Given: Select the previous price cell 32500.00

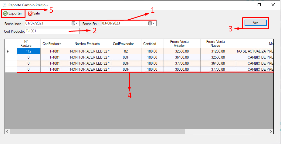Looking at the screenshot, I should pyautogui.click(x=182, y=51).
